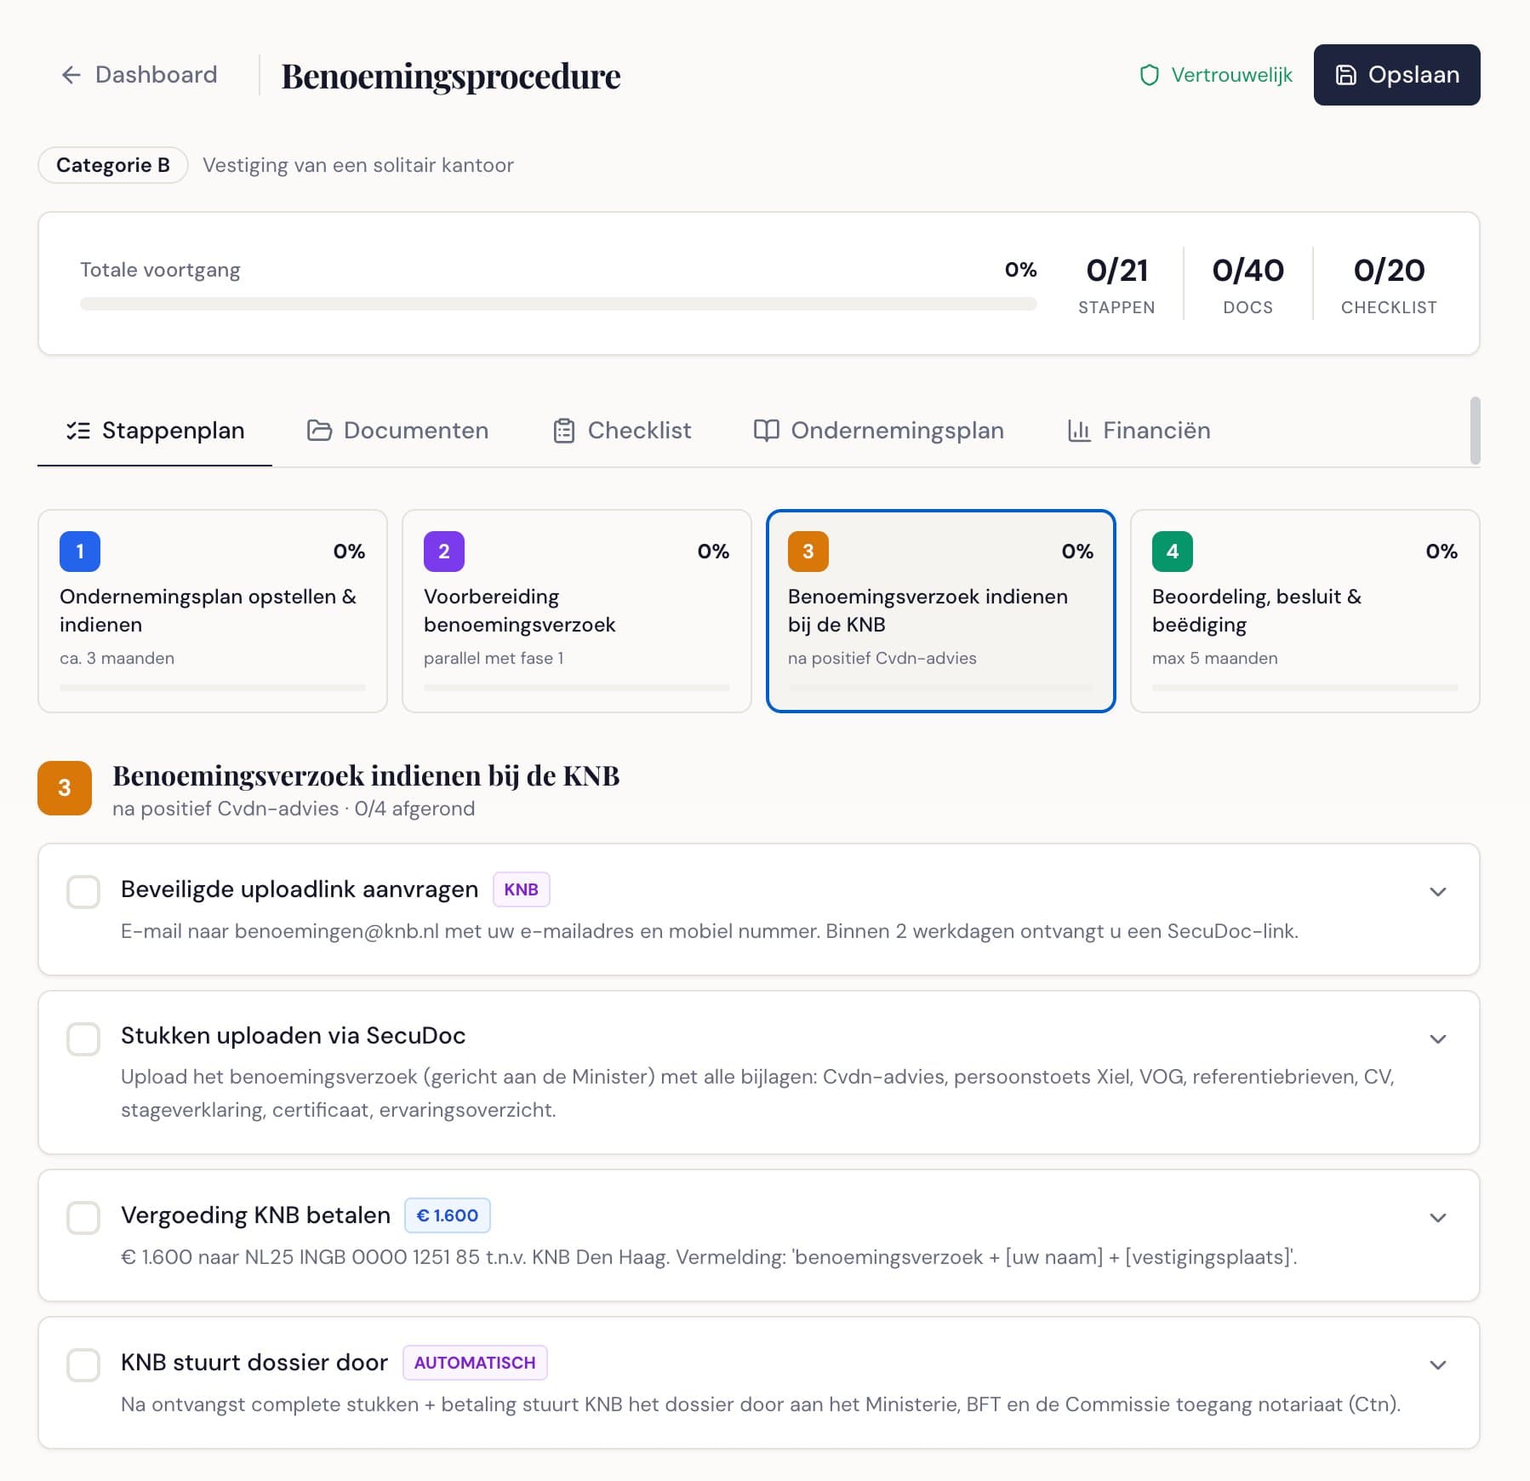The width and height of the screenshot is (1530, 1481).
Task: Expand the KNB stuurt dossier door chevron
Action: [x=1437, y=1365]
